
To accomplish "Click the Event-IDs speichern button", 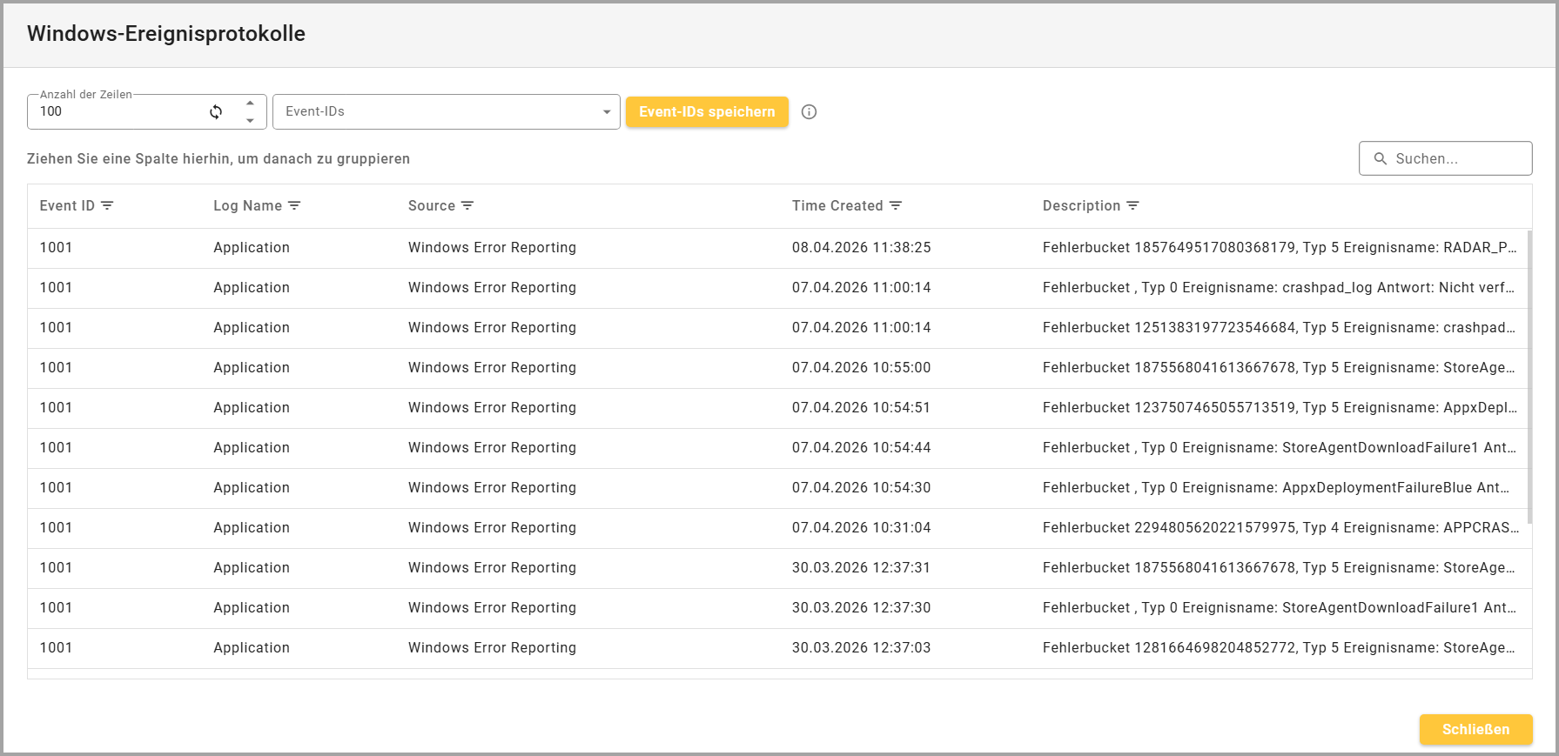I will click(707, 111).
